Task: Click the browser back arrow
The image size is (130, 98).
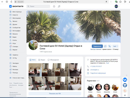Action: pos(2,2)
